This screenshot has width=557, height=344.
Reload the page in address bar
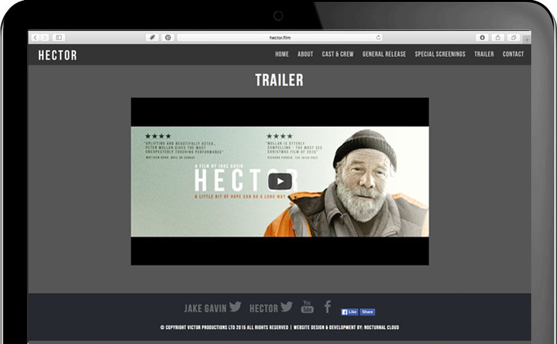tap(378, 38)
